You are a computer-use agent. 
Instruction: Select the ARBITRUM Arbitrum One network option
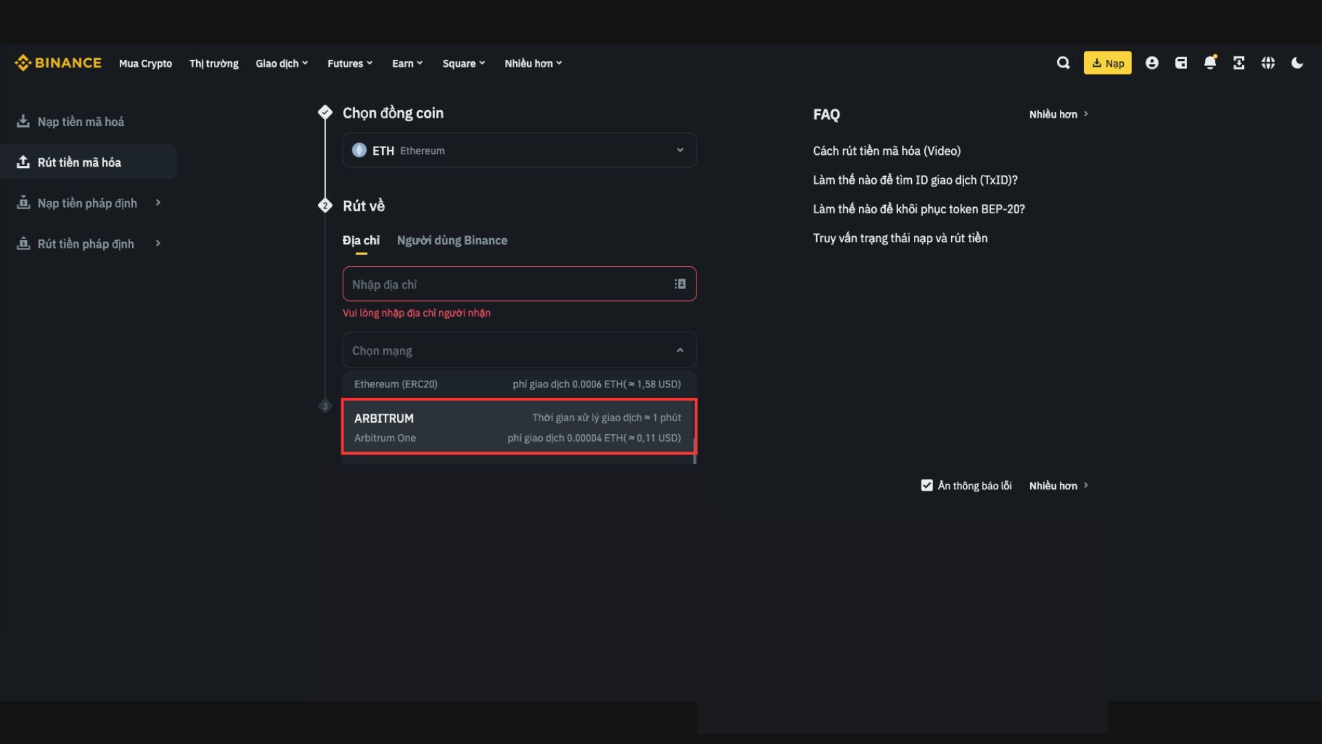point(520,427)
